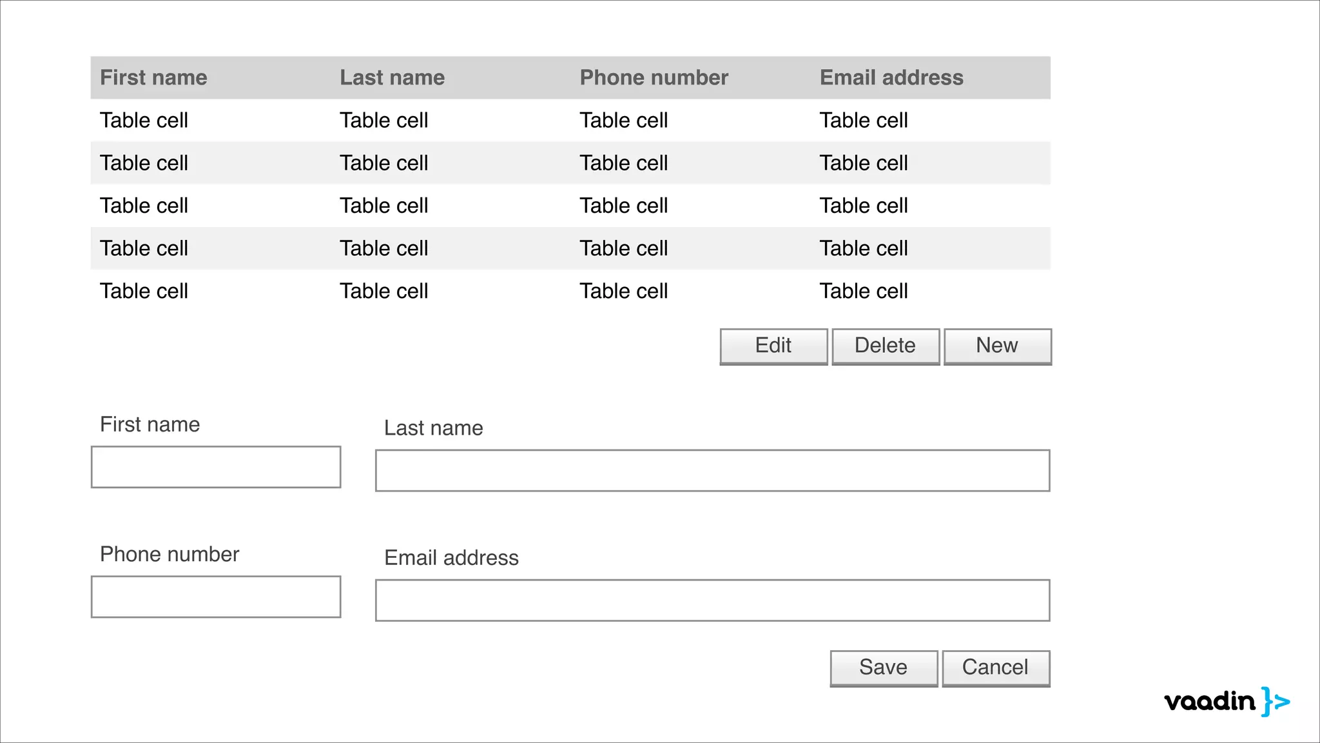Select the first table row's first cell

pos(144,121)
